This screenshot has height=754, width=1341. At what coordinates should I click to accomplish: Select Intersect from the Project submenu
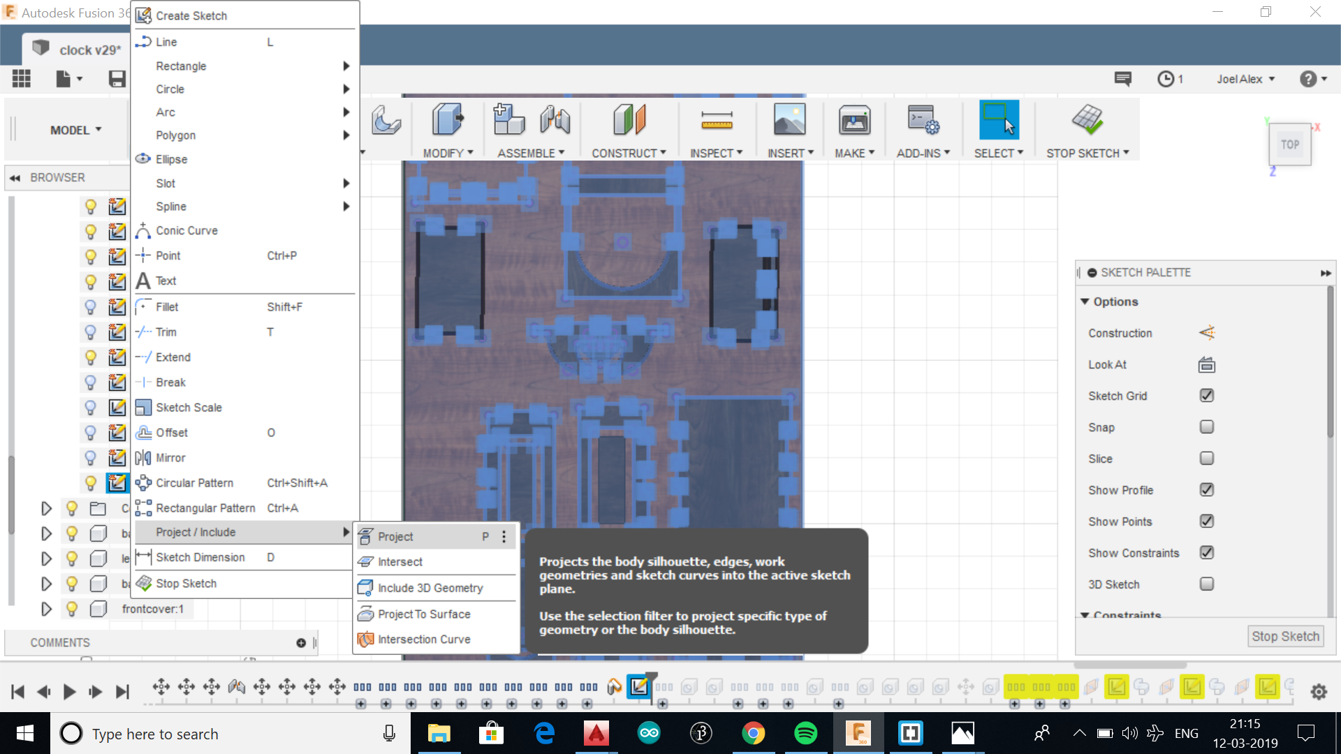click(x=400, y=562)
